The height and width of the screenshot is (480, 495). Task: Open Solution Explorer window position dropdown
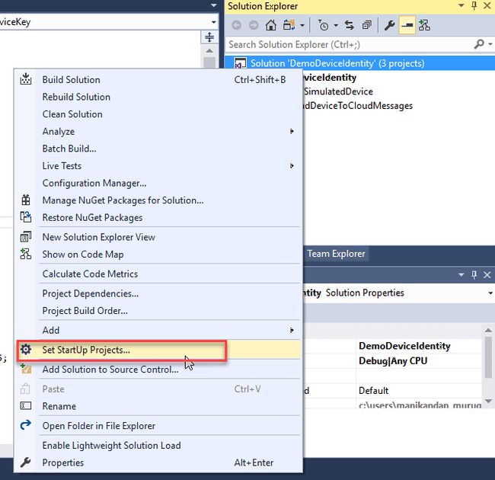tap(461, 5)
